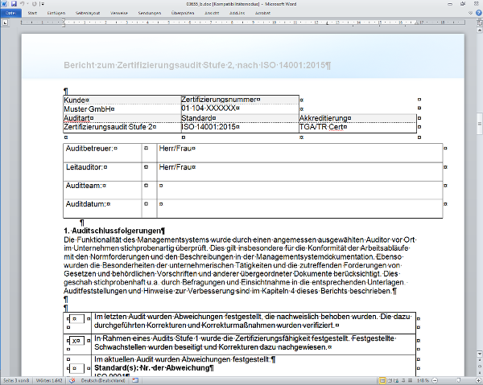
Task: Uncheck the X-marked box beside 'In Rahmen eines Audits'
Action: (76, 342)
